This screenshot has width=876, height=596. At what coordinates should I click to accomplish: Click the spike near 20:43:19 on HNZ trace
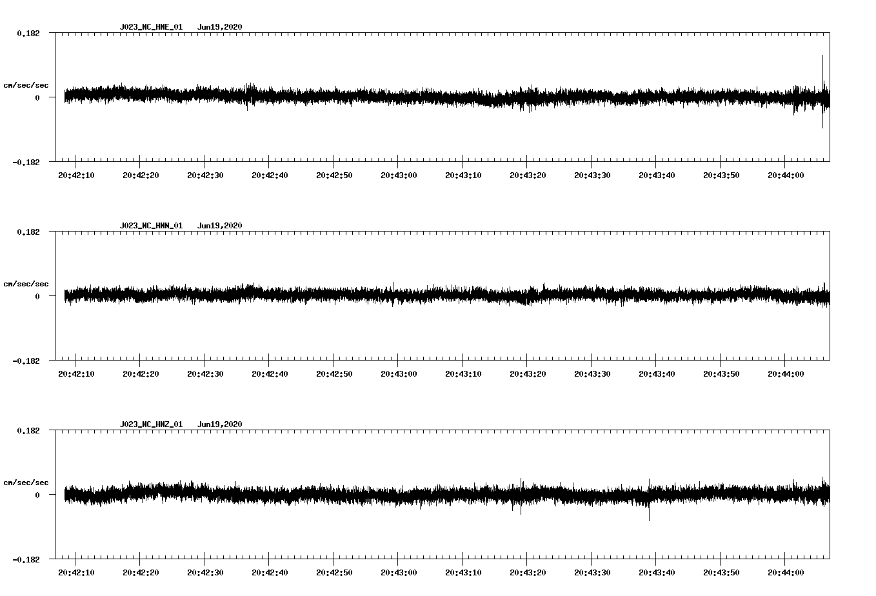point(521,497)
